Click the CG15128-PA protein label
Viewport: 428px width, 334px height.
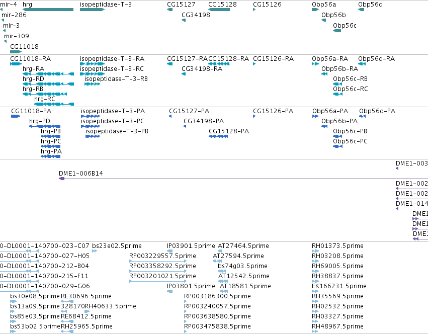(229, 131)
